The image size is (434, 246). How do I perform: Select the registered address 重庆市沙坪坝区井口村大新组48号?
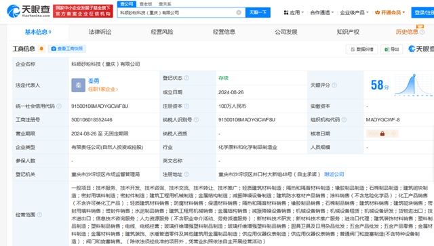point(255,174)
